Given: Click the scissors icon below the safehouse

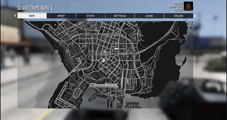Looking at the screenshot, I should (x=108, y=68).
